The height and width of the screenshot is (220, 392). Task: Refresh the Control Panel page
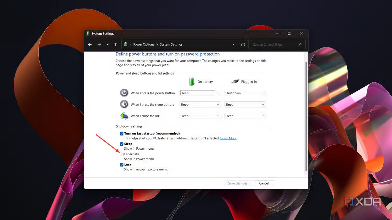(243, 44)
